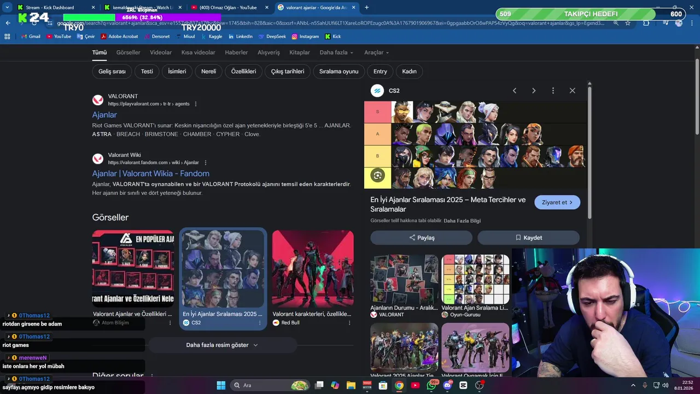
Task: Open Discord from the taskbar
Action: coord(447,385)
